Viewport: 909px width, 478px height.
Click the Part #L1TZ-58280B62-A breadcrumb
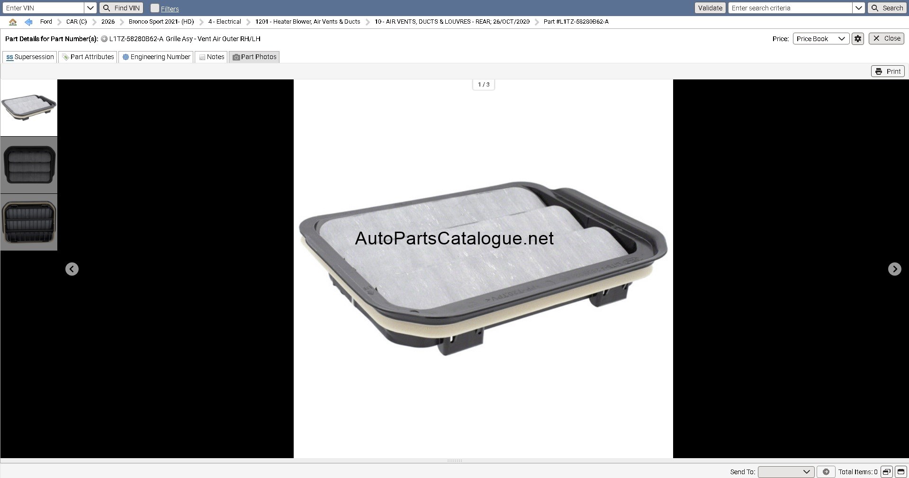[x=576, y=22]
